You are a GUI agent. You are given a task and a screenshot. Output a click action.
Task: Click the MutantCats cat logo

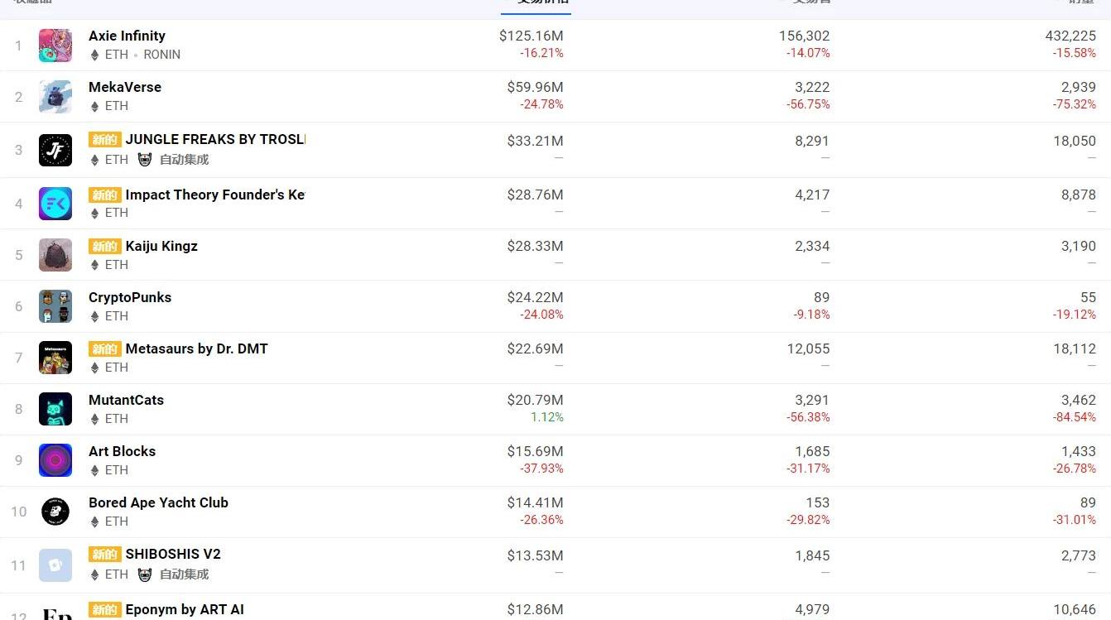(x=55, y=409)
